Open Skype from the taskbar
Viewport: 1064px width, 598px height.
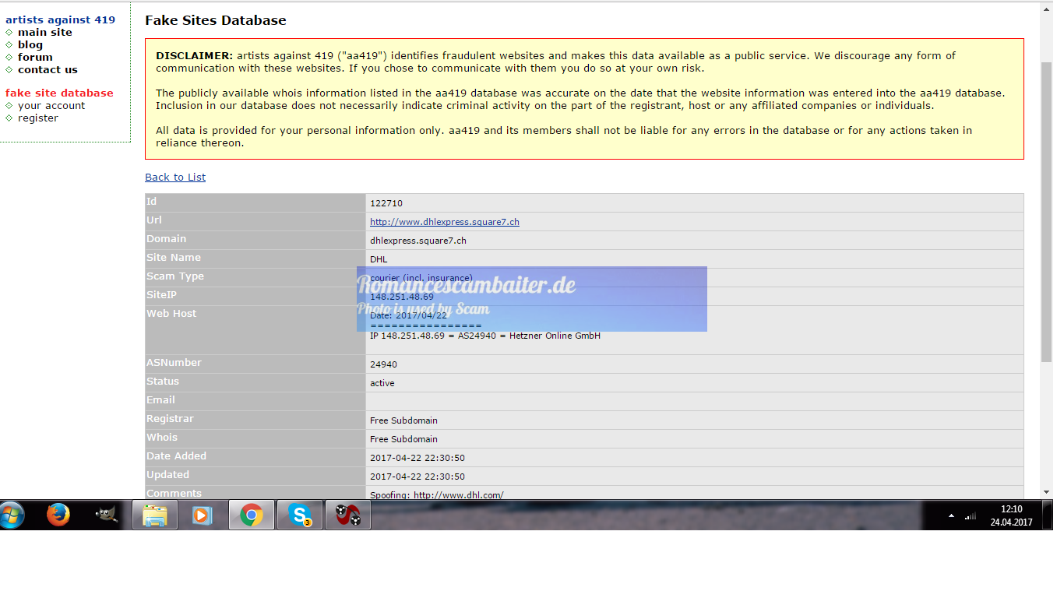pyautogui.click(x=300, y=515)
